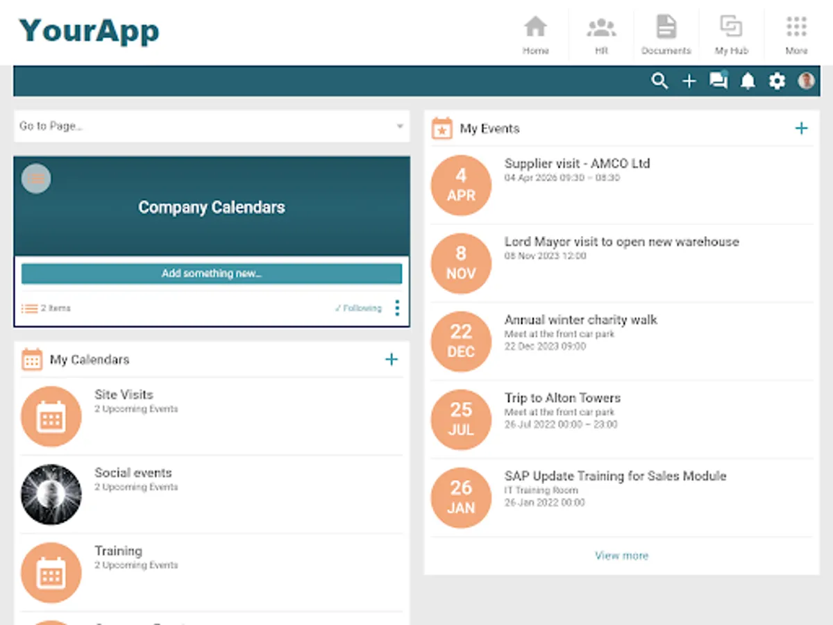Screen dimensions: 833x625
Task: Open the three-dot options on Company Calendars card
Action: click(397, 308)
